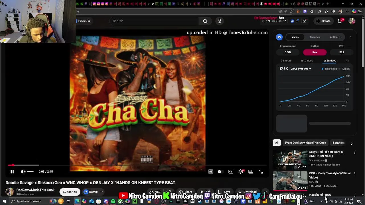Open the channel avatar beside Subscribe
The width and height of the screenshot is (365, 205).
point(10,192)
